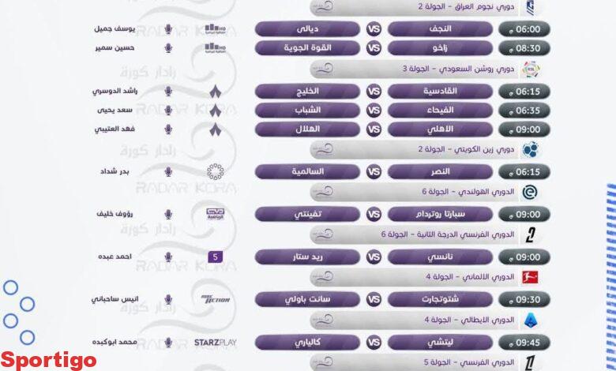Screen dimensions: 616x371
Task: Click the Eredivisie logo beside الدوري الهولندي
Action: [531, 192]
